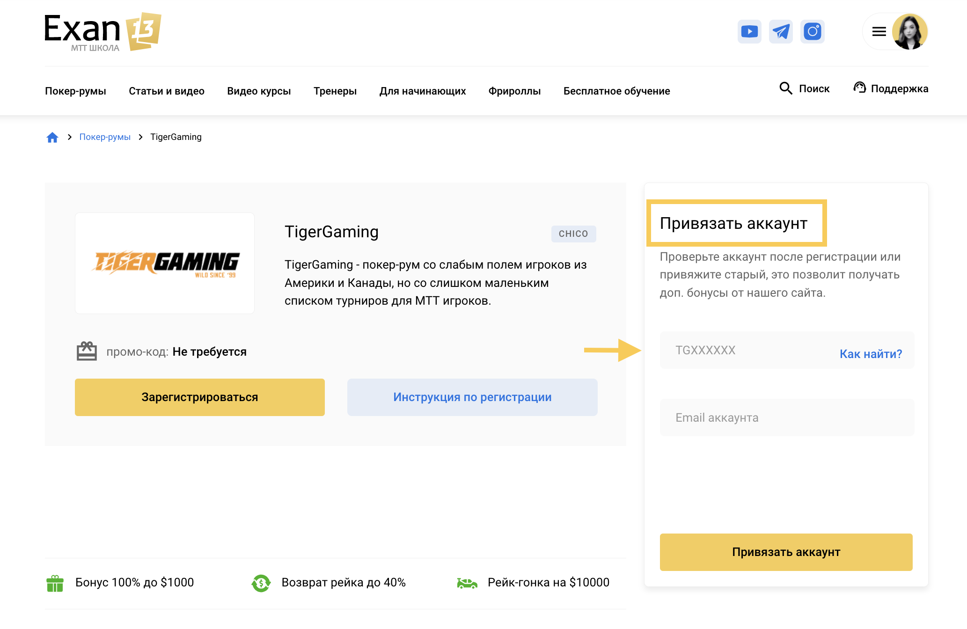The height and width of the screenshot is (629, 967).
Task: Open the hamburger menu icon
Action: click(x=879, y=31)
